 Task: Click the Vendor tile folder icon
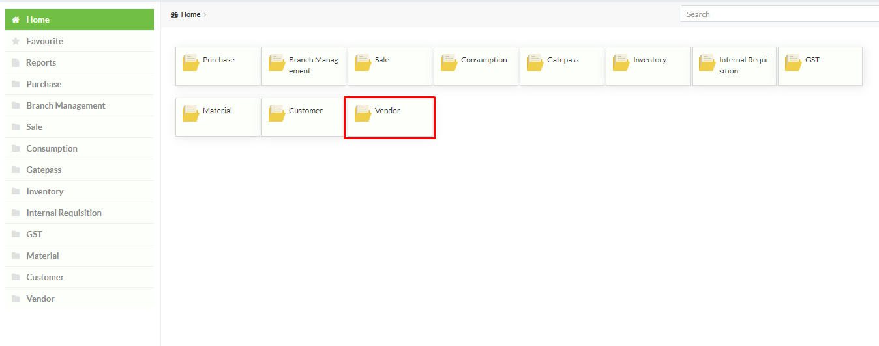coord(363,113)
